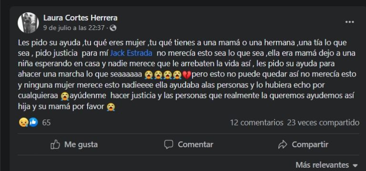Expand the Más relevantes comment sort dropdown
This screenshot has width=366, height=171.
point(326,165)
